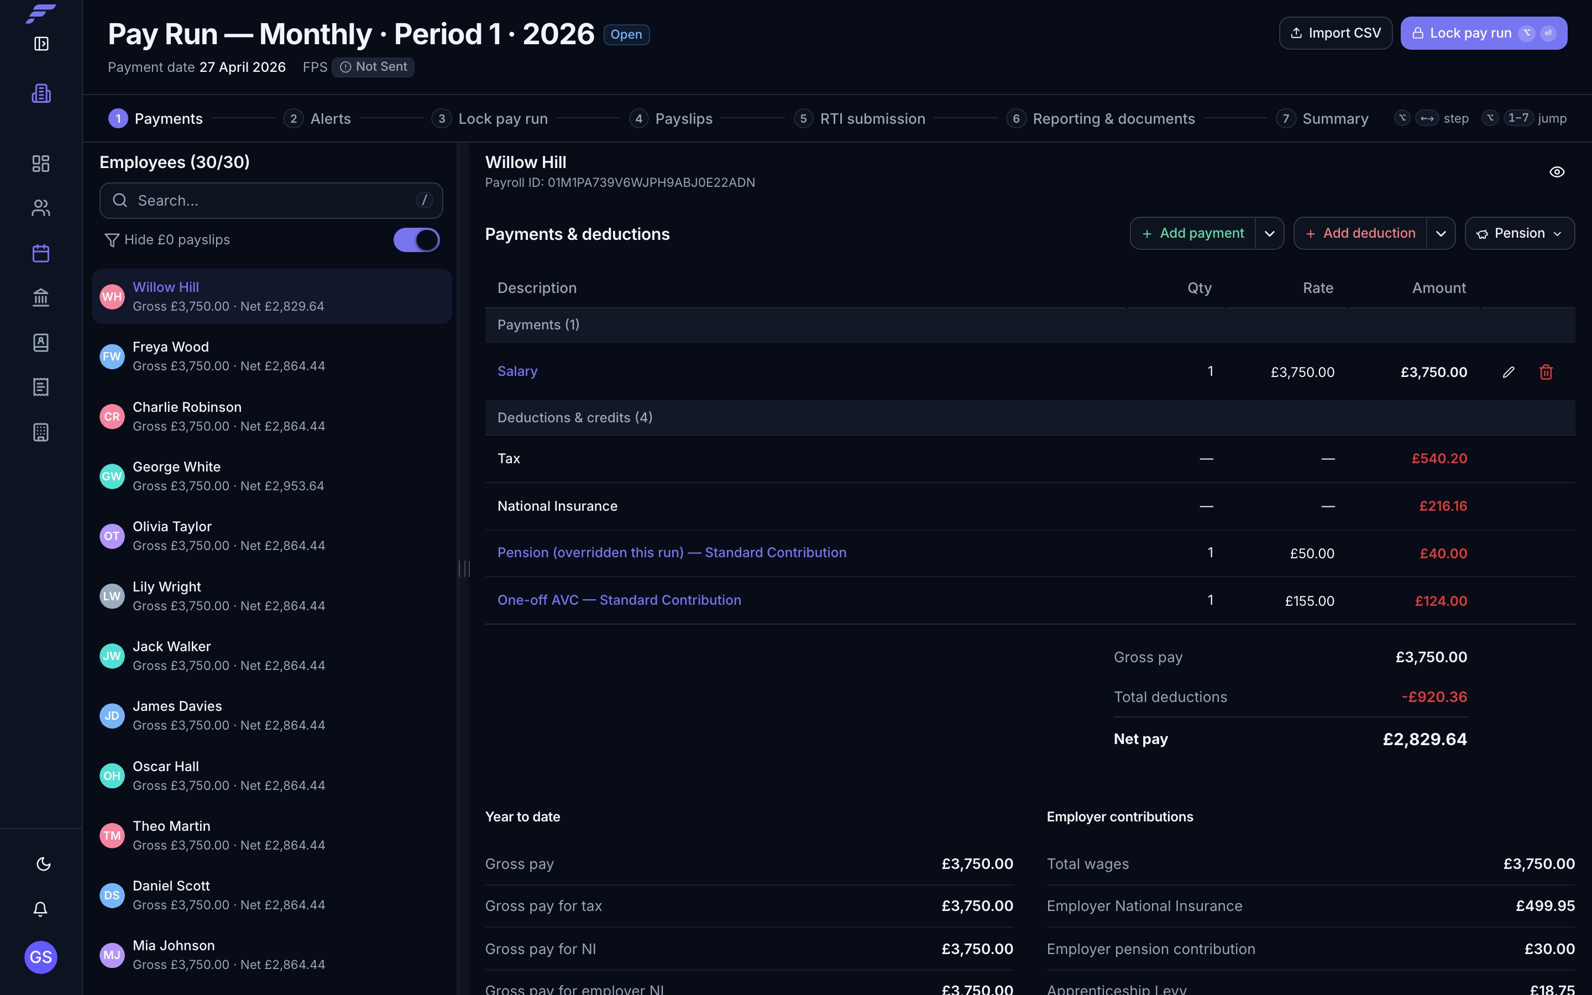The height and width of the screenshot is (995, 1592).
Task: Select employee George White
Action: pyautogui.click(x=272, y=476)
